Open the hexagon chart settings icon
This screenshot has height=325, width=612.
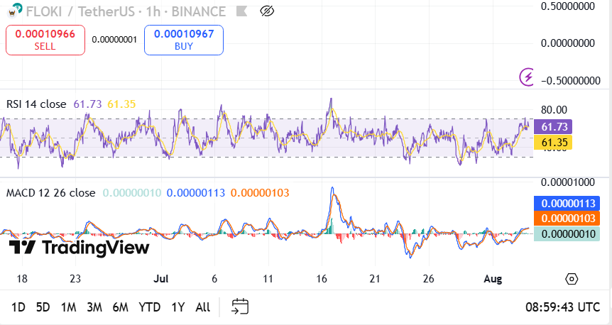click(572, 279)
